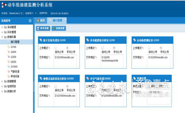This screenshot has height=113, width=185.
Task: Close the 接口管理 tab
Action: [65, 19]
